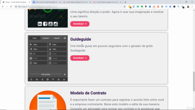Screen dimensions: 195x110
Task: Click the Download button under the Shapes description
Action: 80,24
